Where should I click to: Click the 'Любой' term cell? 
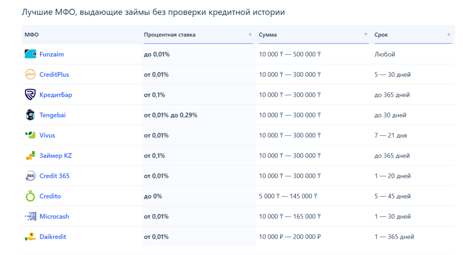pyautogui.click(x=385, y=54)
